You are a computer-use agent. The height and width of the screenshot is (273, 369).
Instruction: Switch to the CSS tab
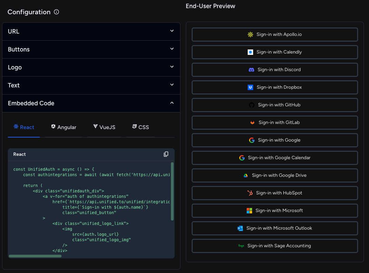140,127
